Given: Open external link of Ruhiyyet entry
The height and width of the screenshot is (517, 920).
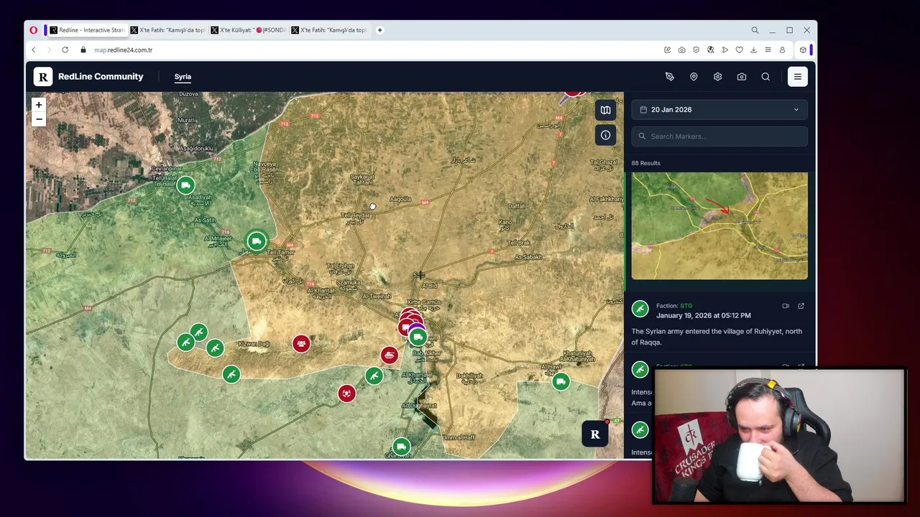Looking at the screenshot, I should click(801, 307).
